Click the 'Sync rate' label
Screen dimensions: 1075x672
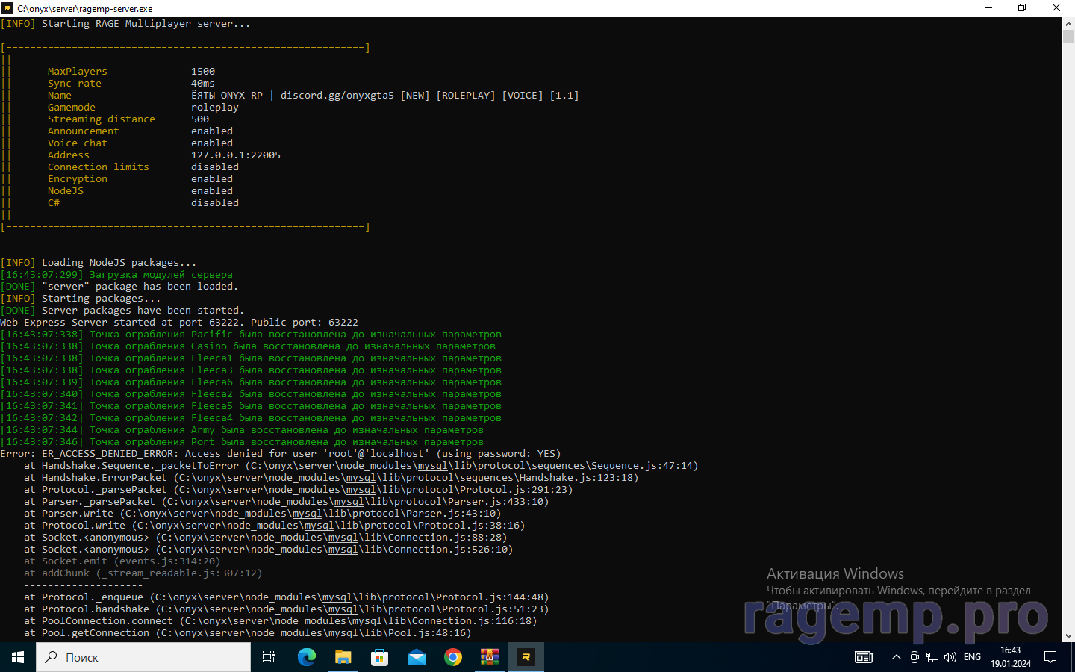75,84
